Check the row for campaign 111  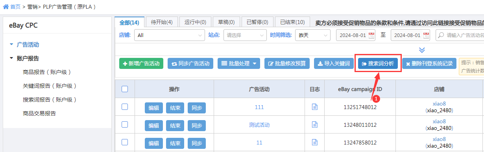[125, 107]
